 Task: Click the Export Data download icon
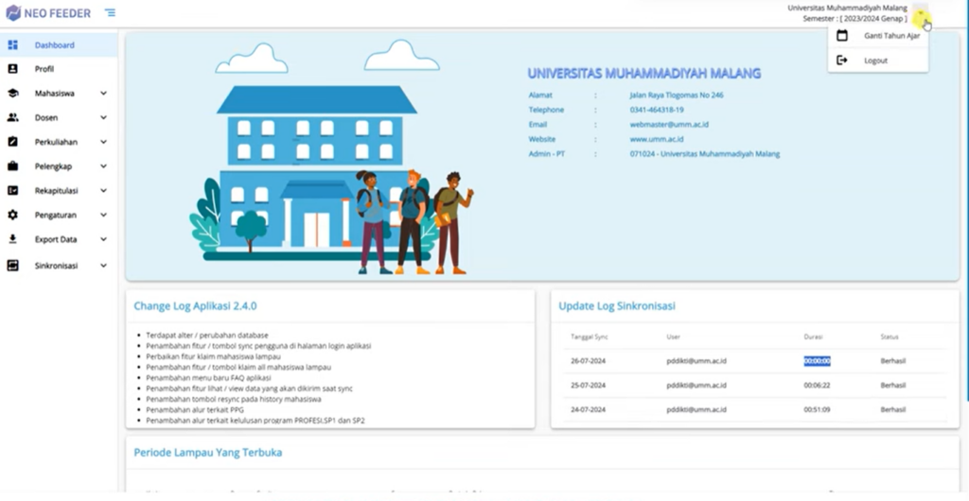pyautogui.click(x=12, y=239)
